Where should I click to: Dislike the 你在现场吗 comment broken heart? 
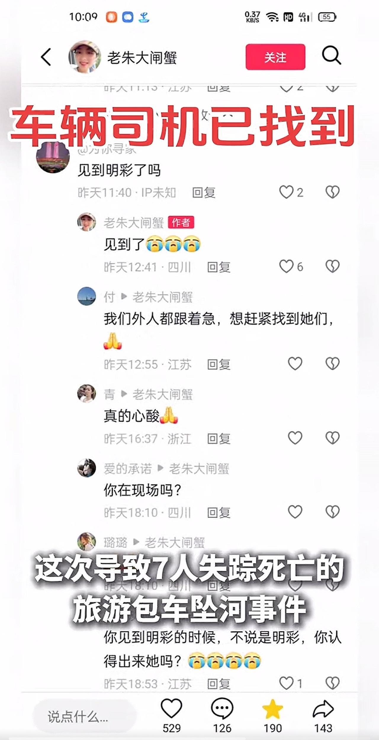(332, 512)
